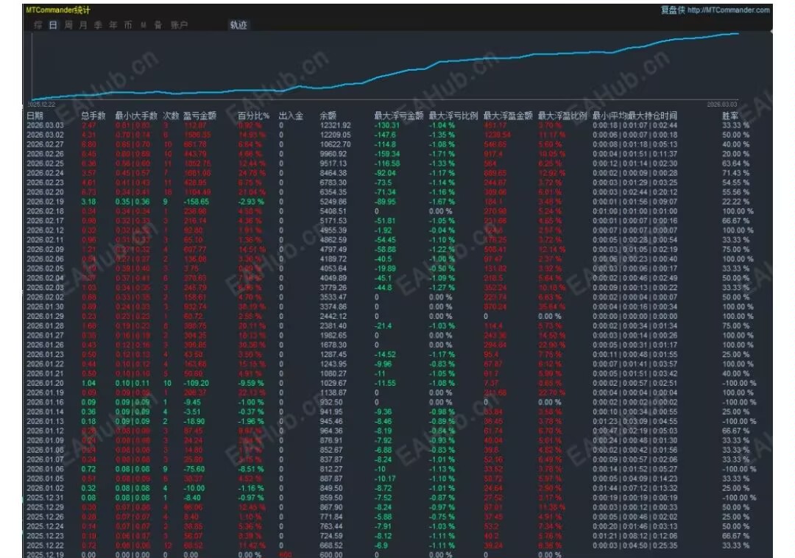Sort by the 胜率 column header
Screen dimensions: 795x558
click(x=730, y=116)
